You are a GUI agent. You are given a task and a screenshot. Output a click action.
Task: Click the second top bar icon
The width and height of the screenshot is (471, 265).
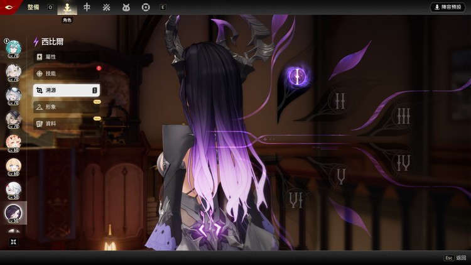click(87, 7)
